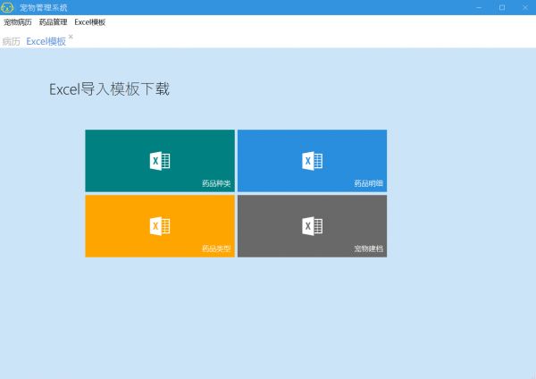Click Excel icon on the gray 宠物建档 tile
This screenshot has width=536, height=379.
312,226
